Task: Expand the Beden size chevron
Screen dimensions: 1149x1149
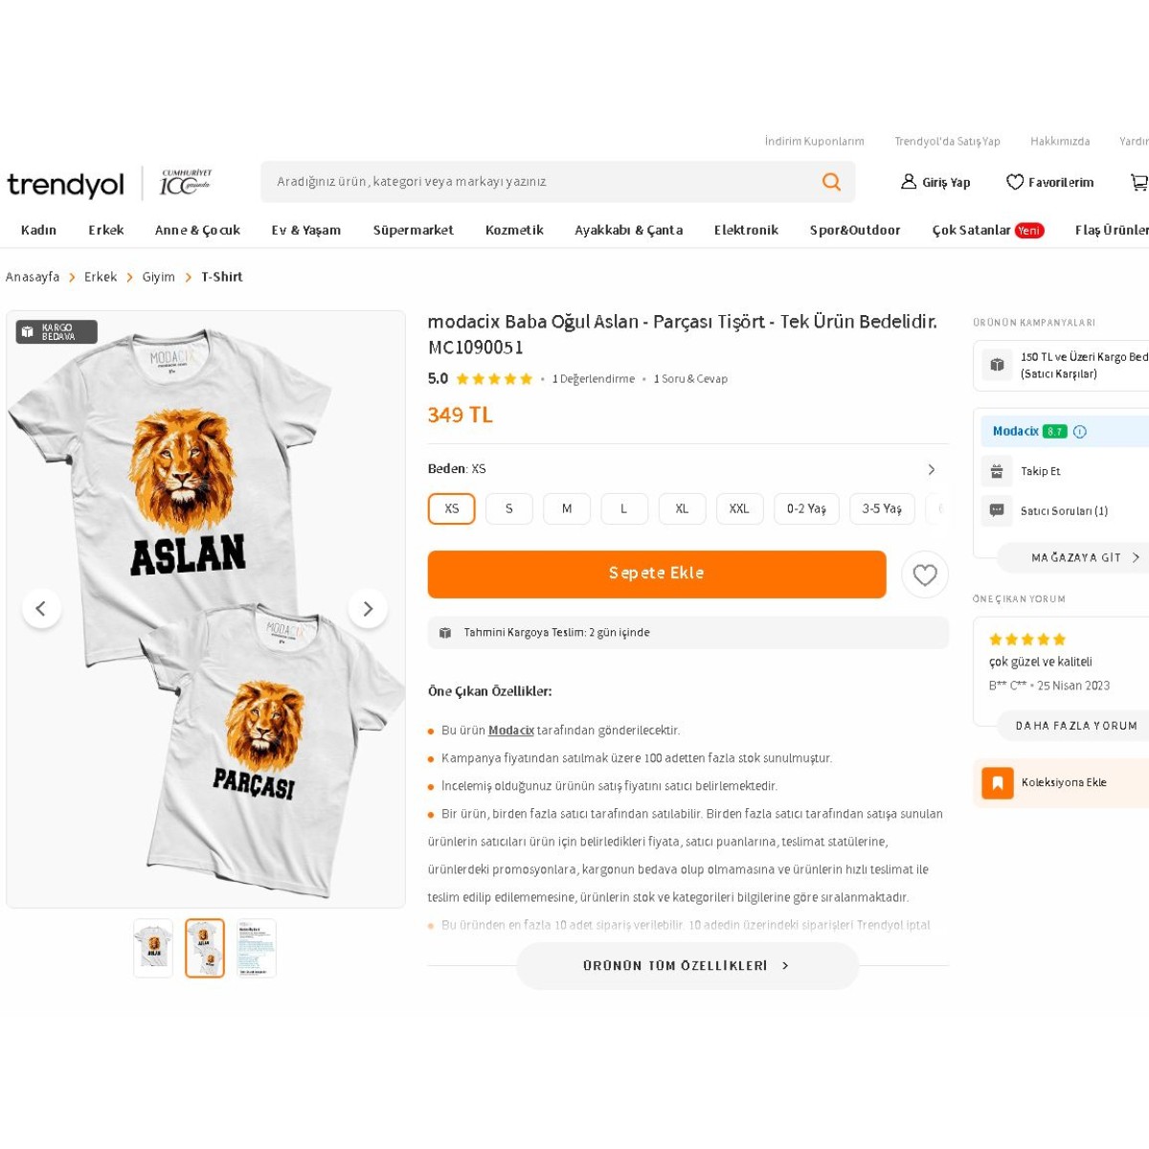Action: tap(932, 469)
